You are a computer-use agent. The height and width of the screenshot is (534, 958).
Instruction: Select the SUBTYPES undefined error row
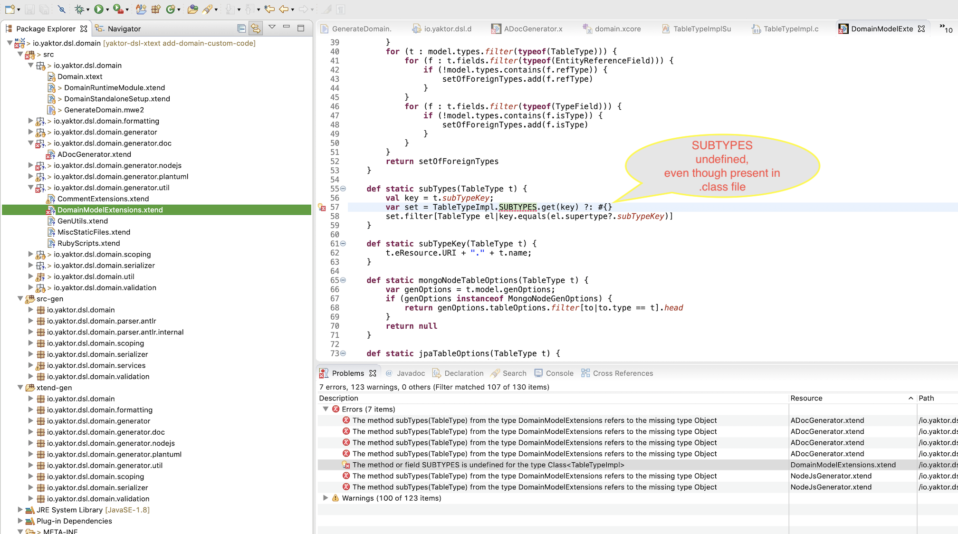(x=638, y=465)
